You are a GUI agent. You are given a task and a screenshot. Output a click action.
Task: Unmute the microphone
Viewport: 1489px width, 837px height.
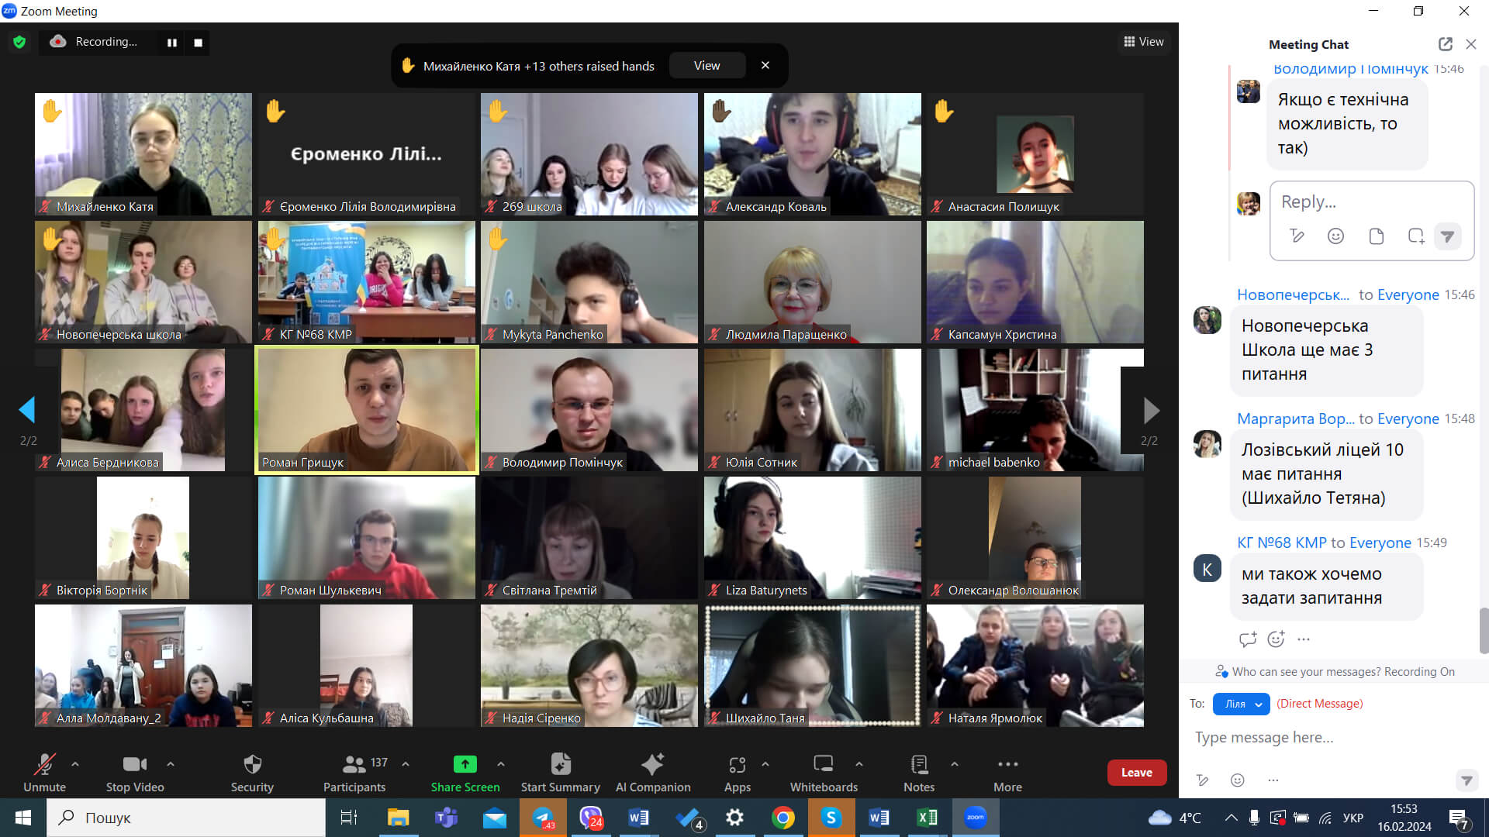(44, 765)
